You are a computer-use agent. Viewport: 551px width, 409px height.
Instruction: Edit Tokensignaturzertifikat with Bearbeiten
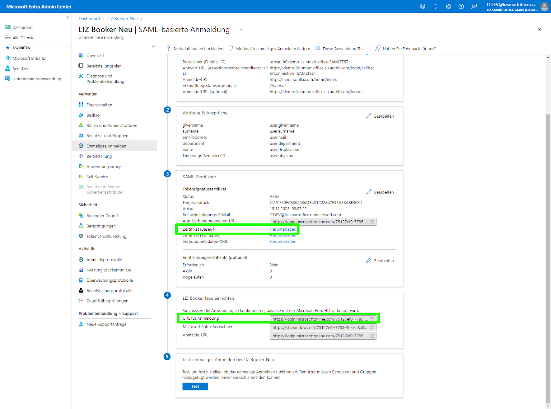[x=380, y=192]
